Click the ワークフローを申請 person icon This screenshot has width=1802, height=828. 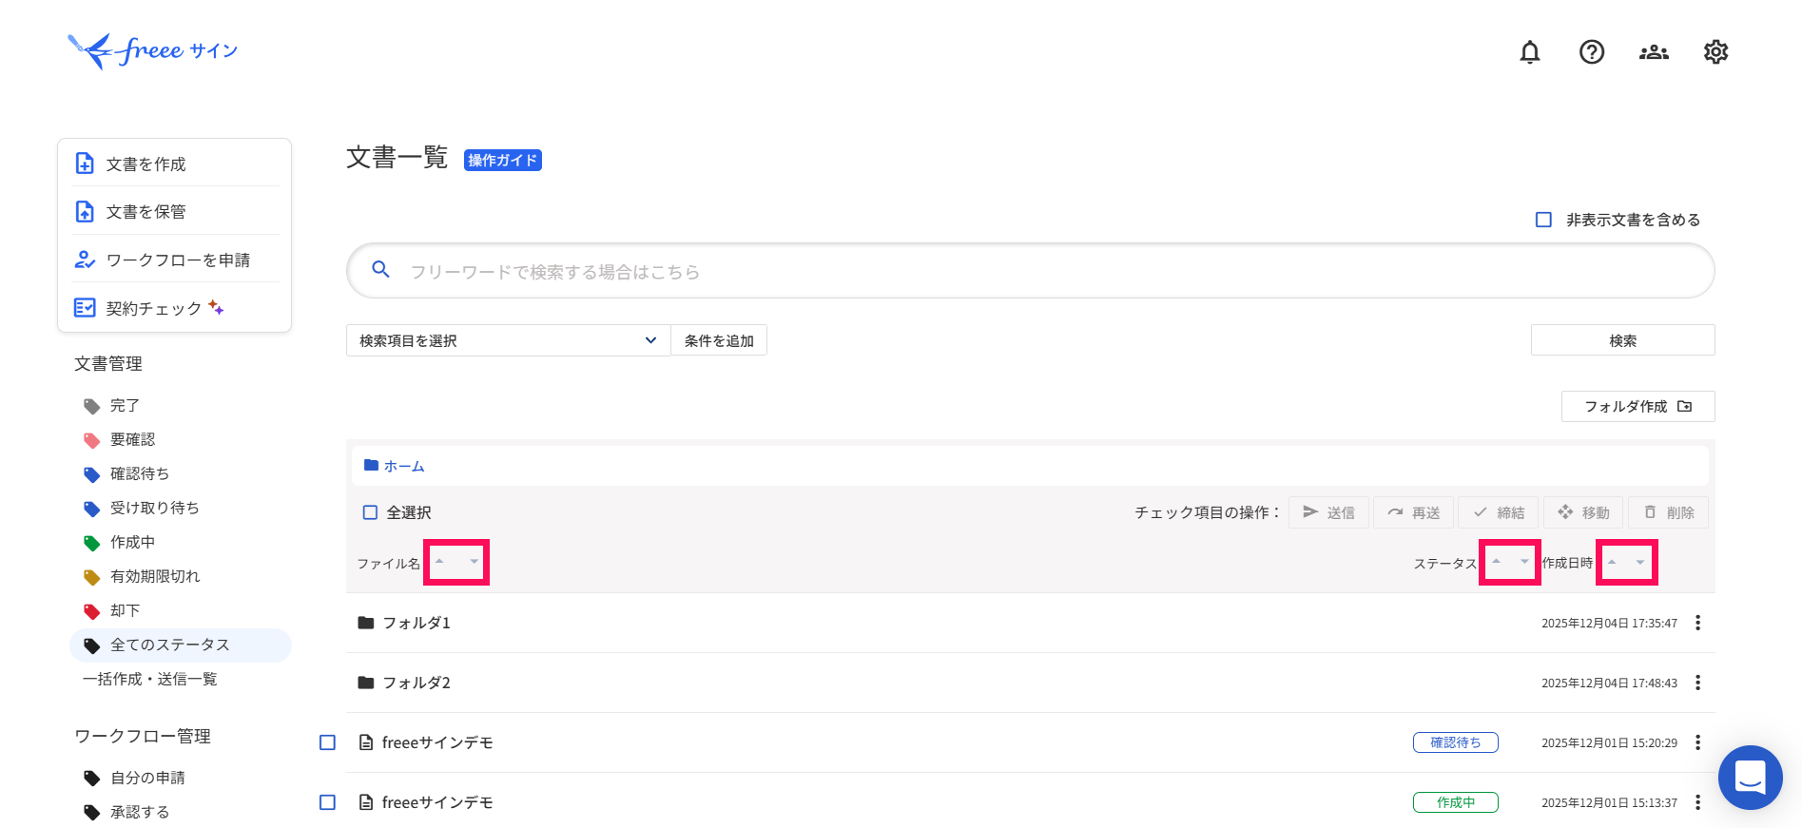coord(85,260)
